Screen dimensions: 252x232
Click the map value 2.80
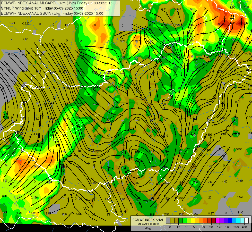click(x=25, y=39)
